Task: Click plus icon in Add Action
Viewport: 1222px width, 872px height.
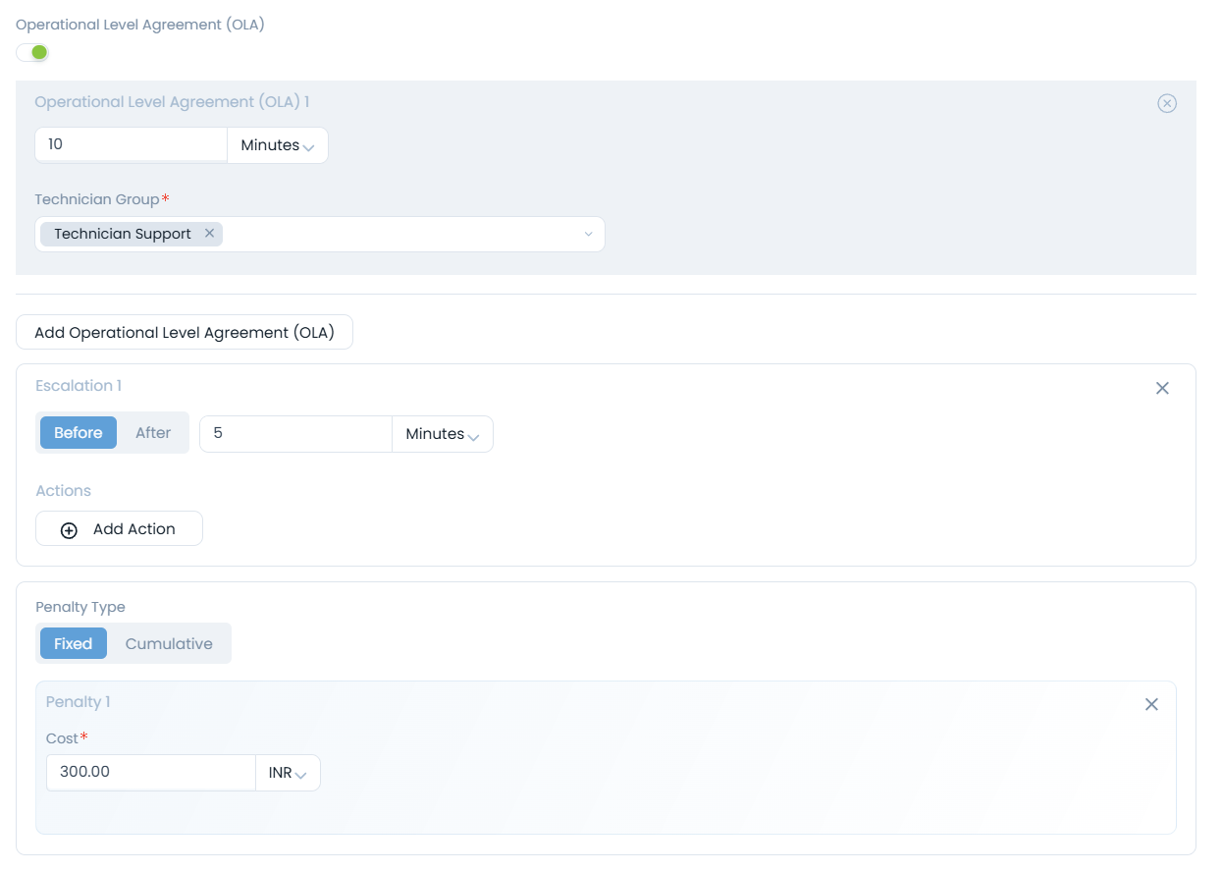Action: (69, 530)
